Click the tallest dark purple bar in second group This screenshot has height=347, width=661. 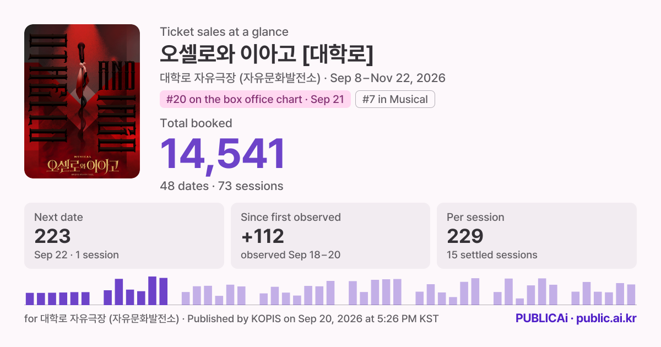152,291
